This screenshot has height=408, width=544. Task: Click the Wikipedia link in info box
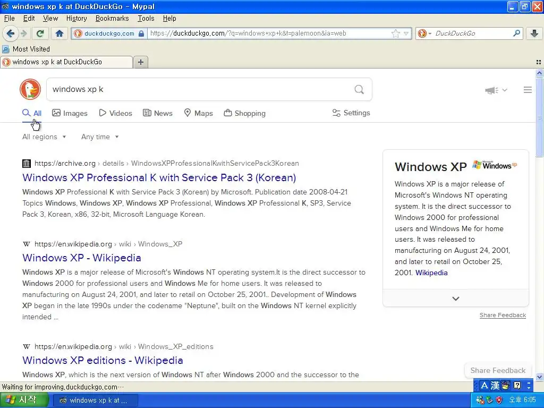pos(431,273)
